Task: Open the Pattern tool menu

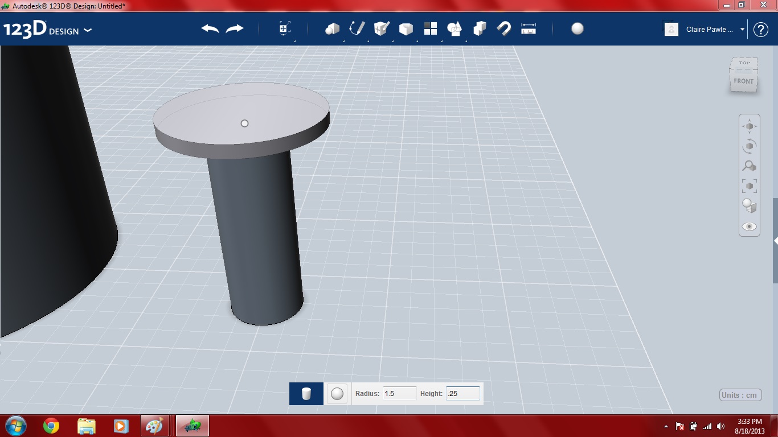Action: coord(431,28)
